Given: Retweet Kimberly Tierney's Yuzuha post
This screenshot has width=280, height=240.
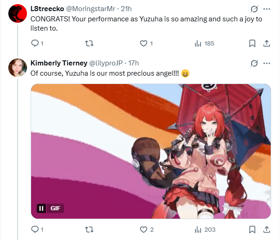Looking at the screenshot, I should point(89,229).
